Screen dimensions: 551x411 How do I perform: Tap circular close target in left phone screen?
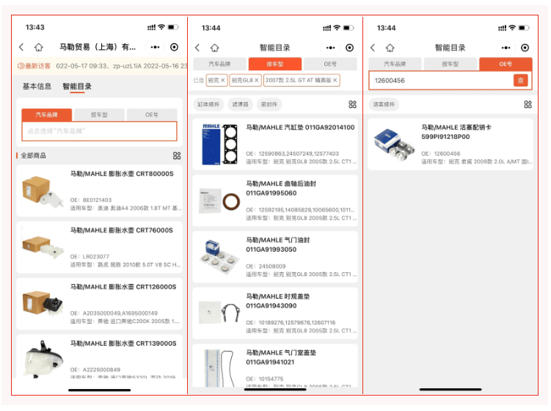[x=174, y=47]
